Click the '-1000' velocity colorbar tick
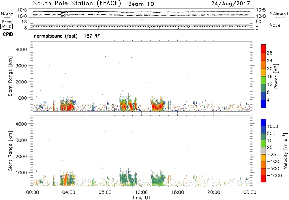Image resolution: width=289 pixels, height=200 pixels. click(x=275, y=175)
